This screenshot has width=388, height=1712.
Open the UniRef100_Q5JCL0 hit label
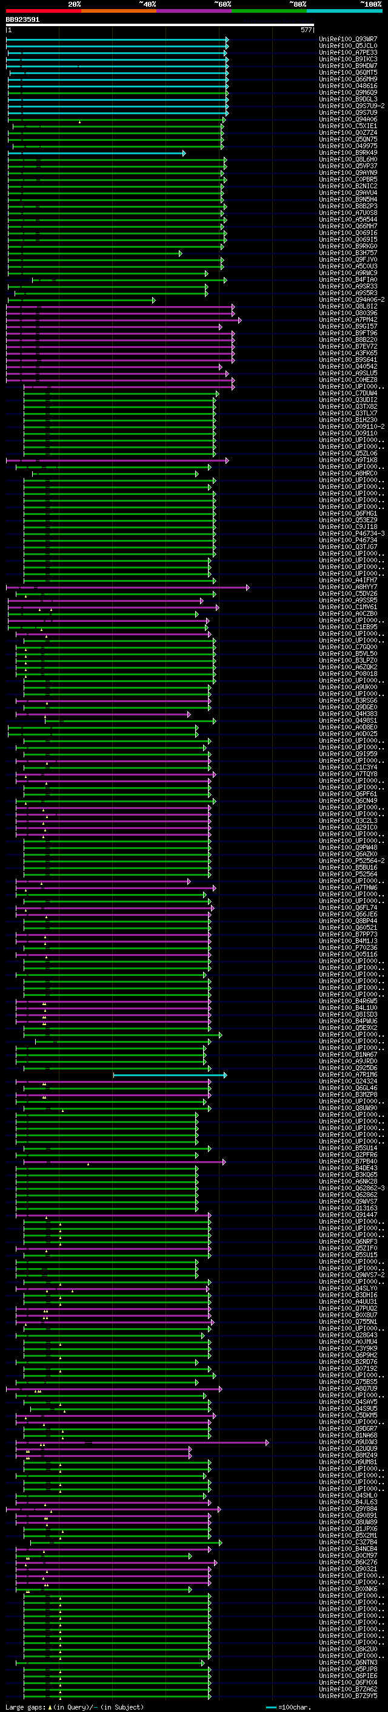(348, 46)
